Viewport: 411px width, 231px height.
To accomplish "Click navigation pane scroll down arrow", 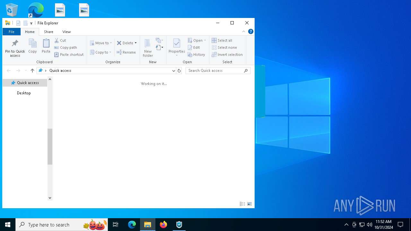I will click(x=50, y=198).
